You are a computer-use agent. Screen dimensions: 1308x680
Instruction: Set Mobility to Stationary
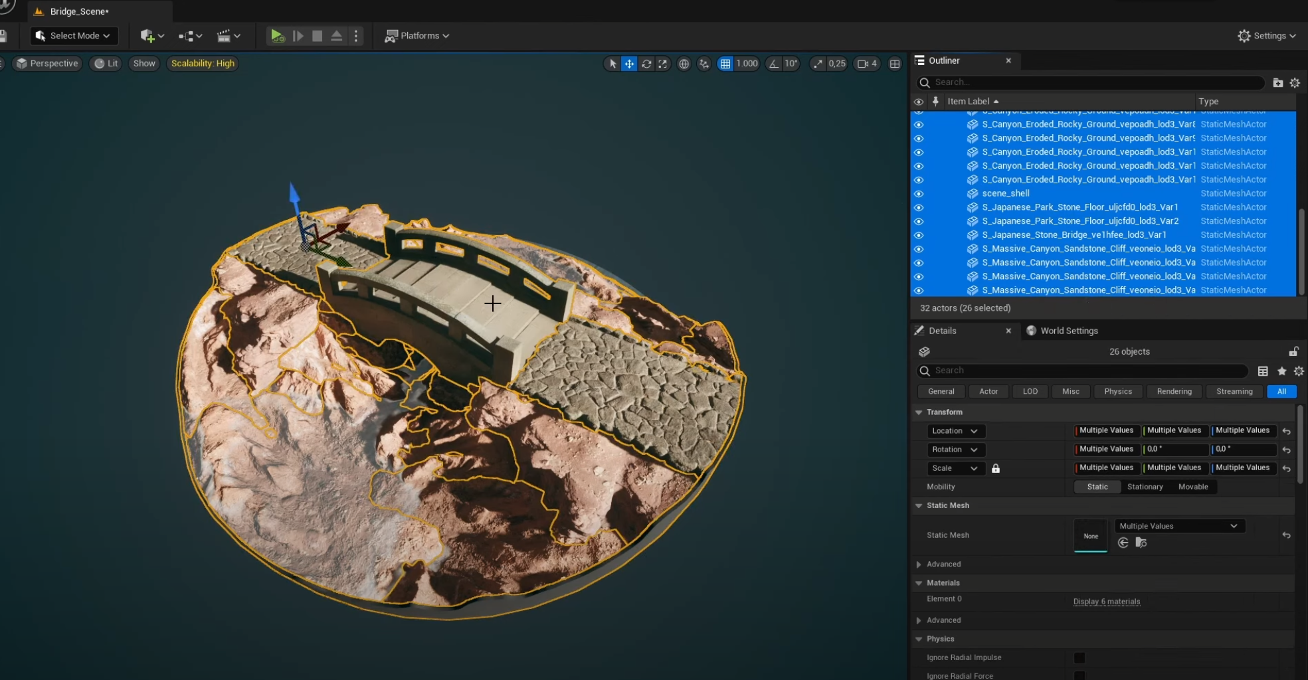click(x=1145, y=487)
